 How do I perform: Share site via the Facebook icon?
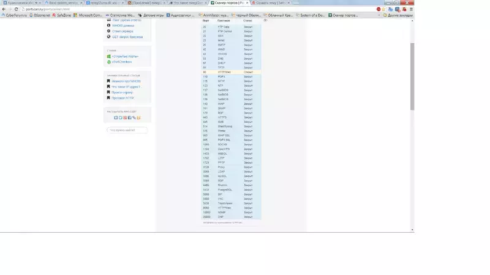pos(129,117)
